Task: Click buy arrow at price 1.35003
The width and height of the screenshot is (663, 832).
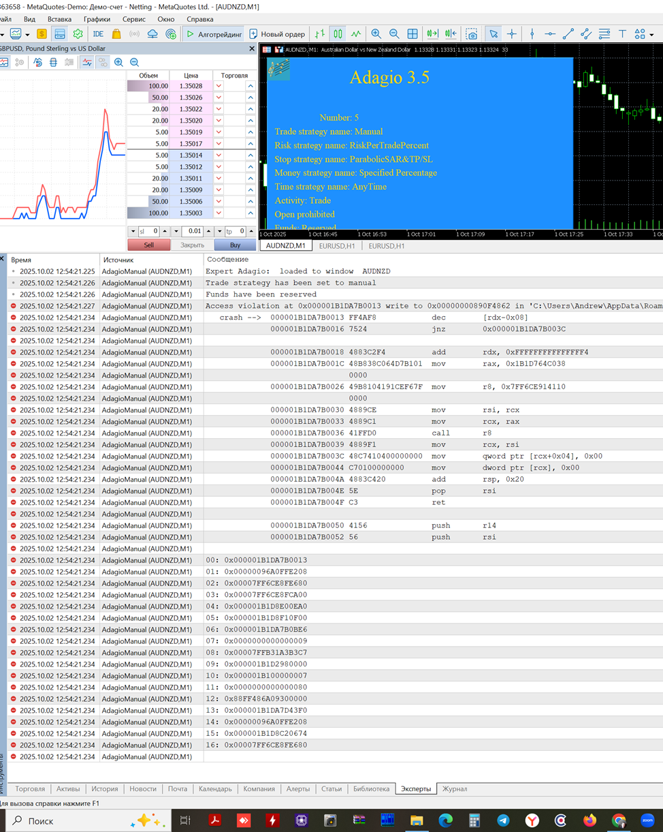Action: click(250, 213)
